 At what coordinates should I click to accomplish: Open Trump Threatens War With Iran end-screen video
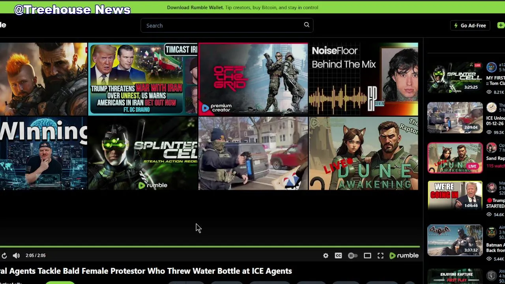tap(143, 79)
